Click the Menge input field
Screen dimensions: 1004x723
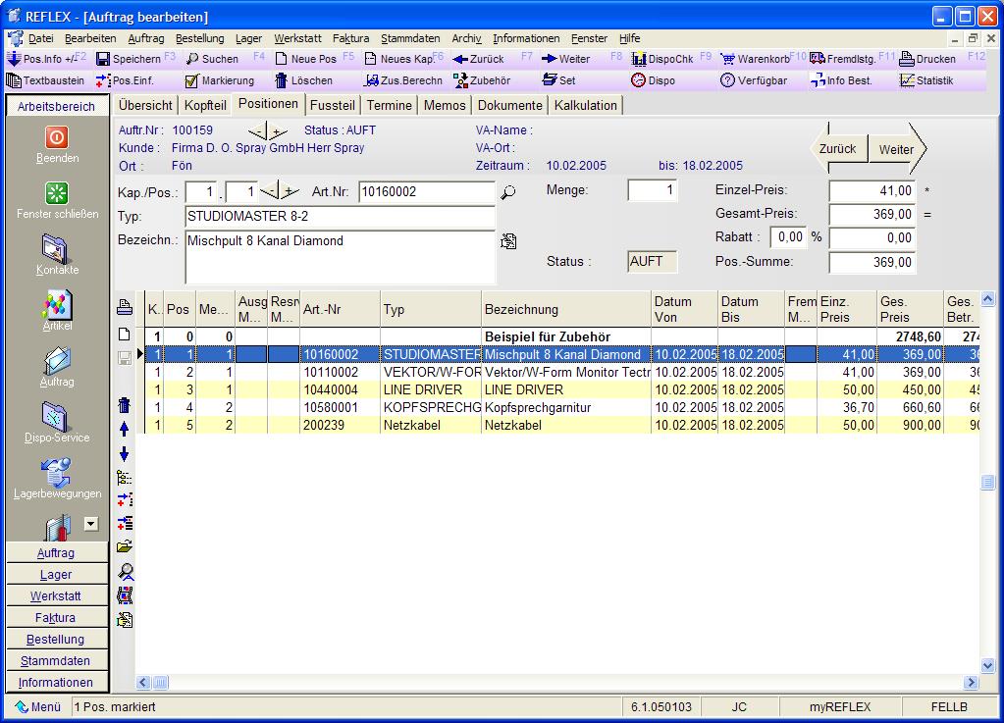point(652,190)
